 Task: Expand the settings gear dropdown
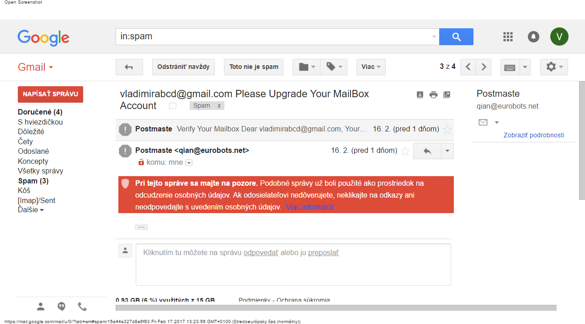coord(554,67)
